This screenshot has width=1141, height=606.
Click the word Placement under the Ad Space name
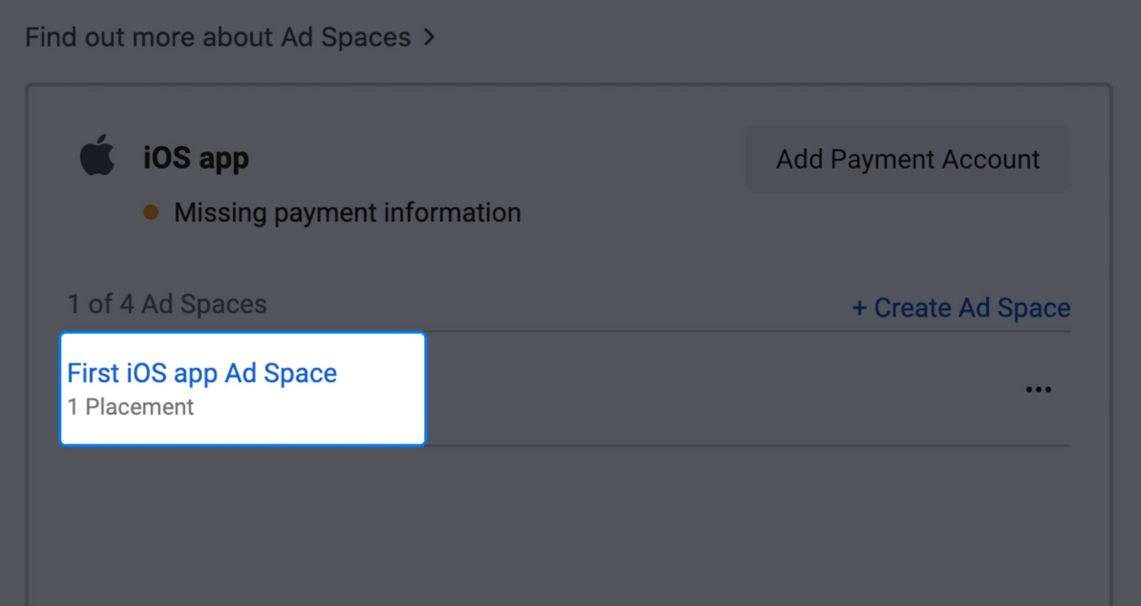pos(140,407)
